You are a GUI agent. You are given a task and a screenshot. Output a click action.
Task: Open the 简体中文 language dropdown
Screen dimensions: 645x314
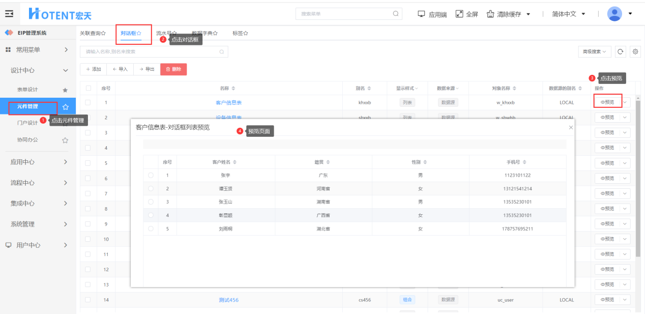coord(569,14)
